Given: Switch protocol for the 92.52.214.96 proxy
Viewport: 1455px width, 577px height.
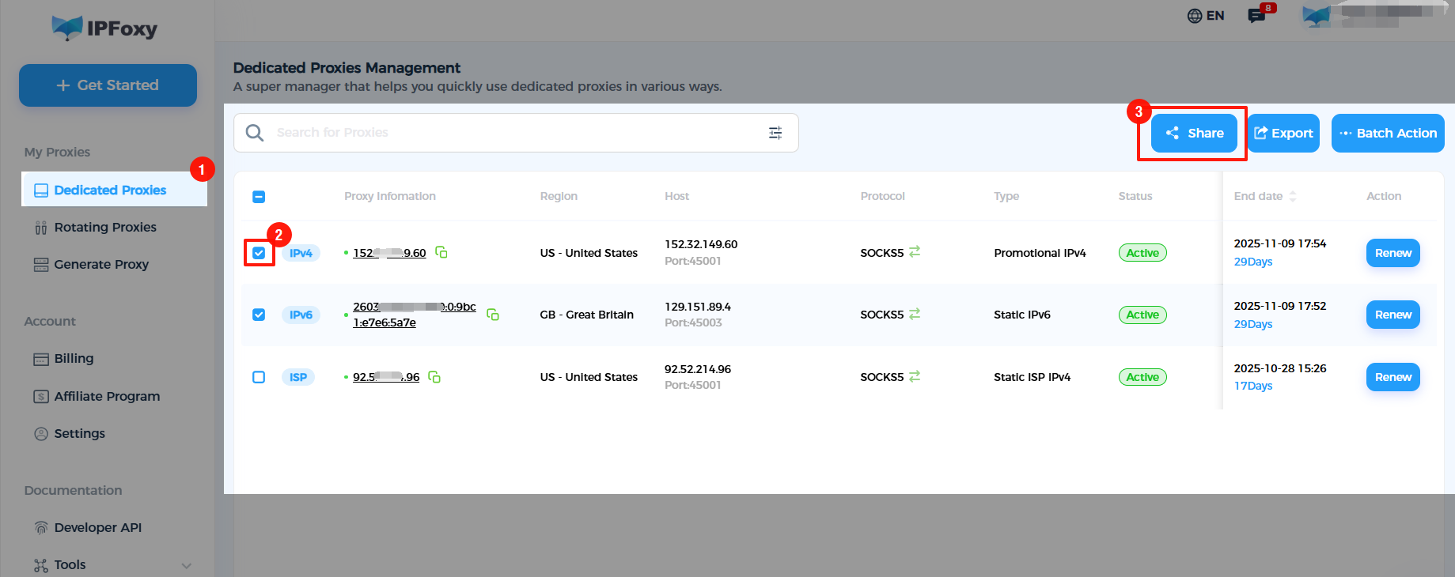Looking at the screenshot, I should 915,376.
